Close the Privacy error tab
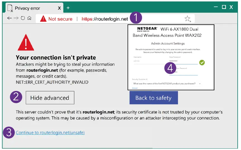The width and height of the screenshot is (241, 150). (59, 8)
